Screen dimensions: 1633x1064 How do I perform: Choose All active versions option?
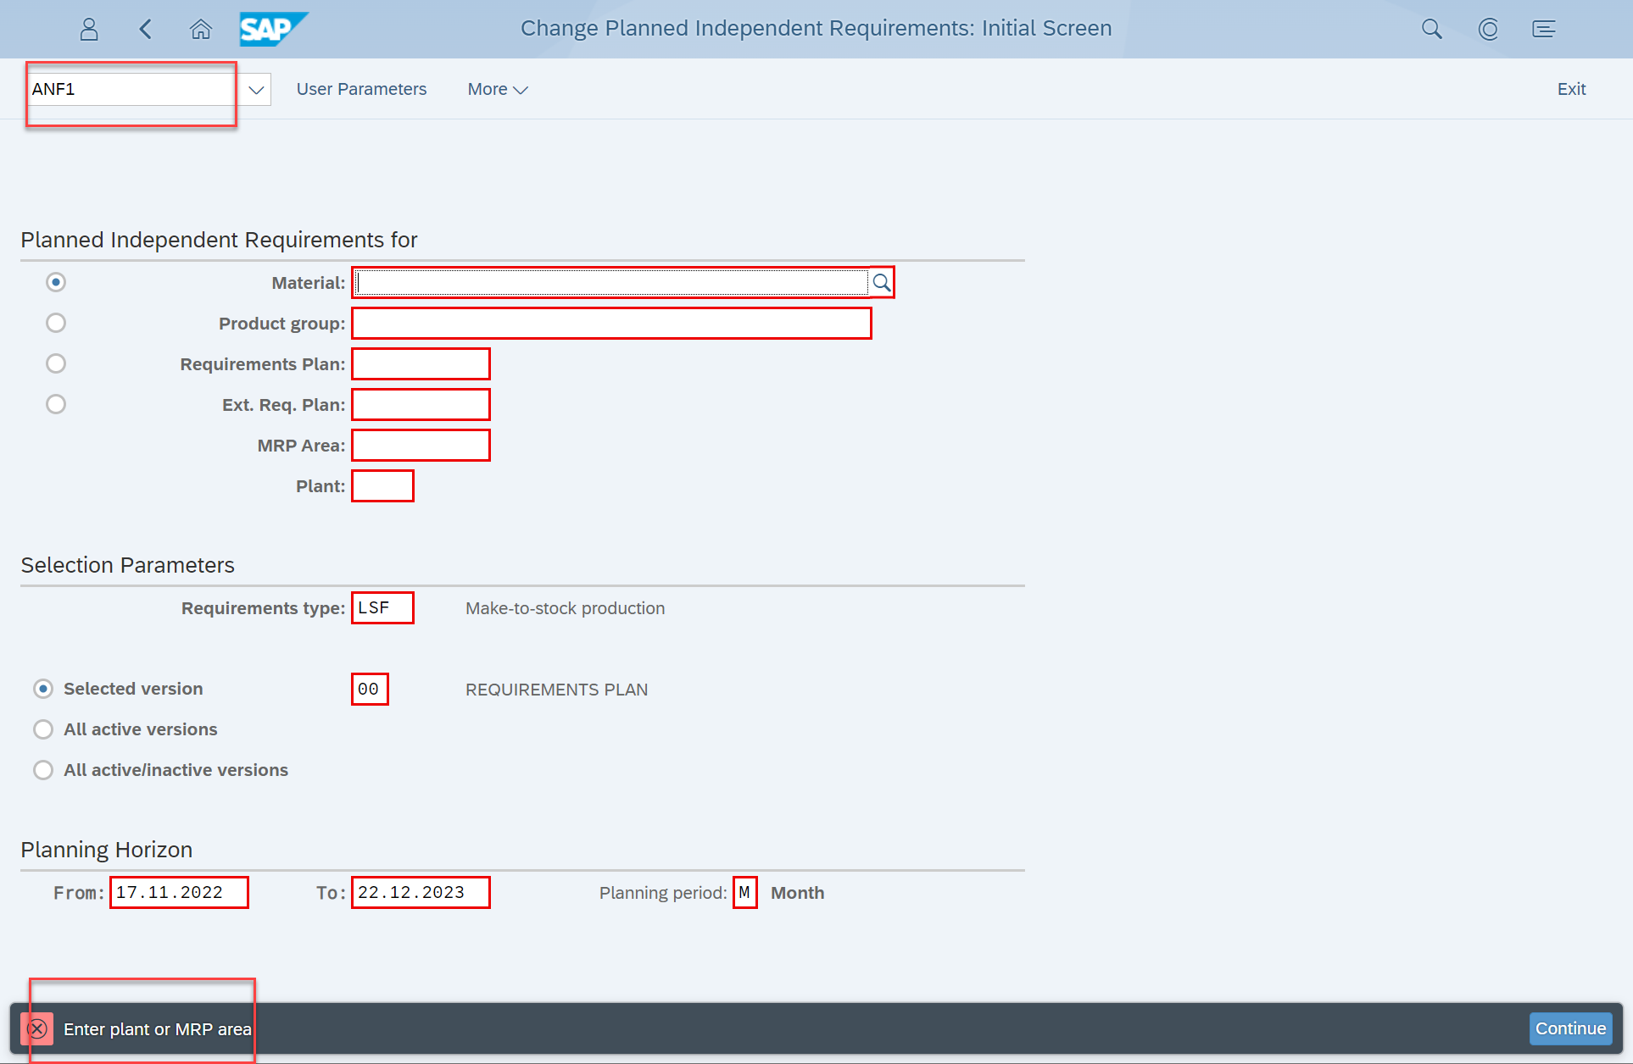click(43, 729)
